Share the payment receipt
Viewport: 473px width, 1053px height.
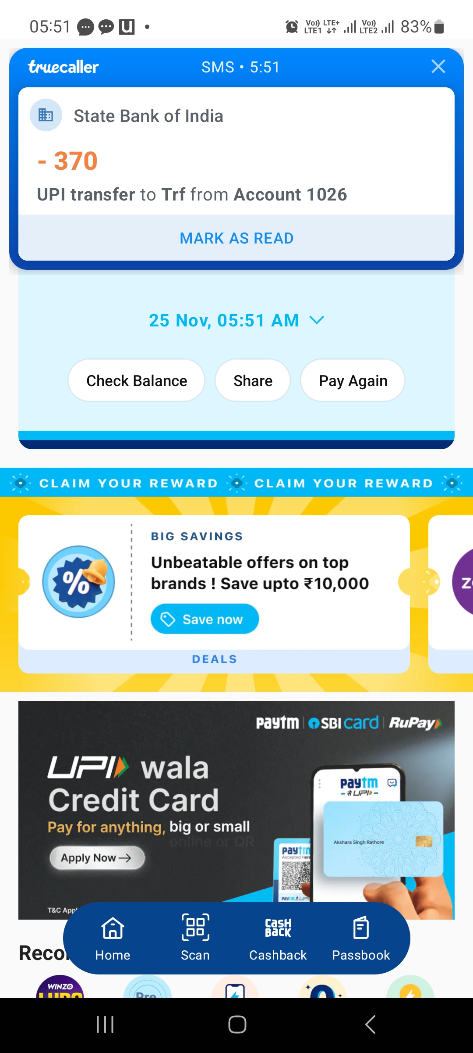coord(253,380)
